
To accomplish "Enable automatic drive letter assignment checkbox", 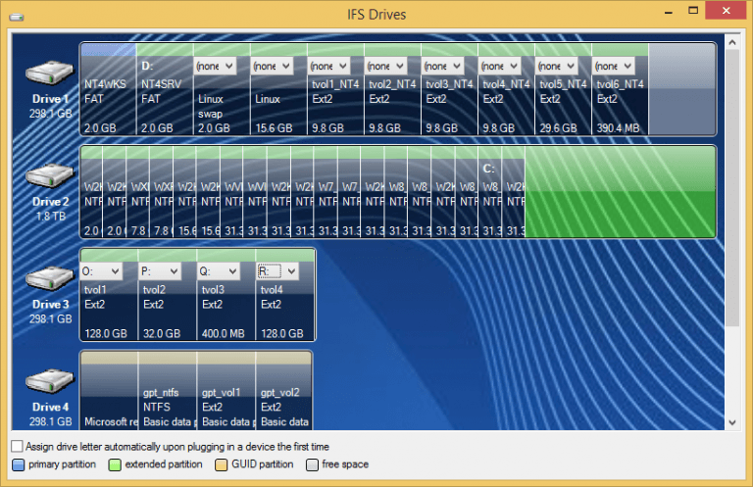I will point(17,446).
